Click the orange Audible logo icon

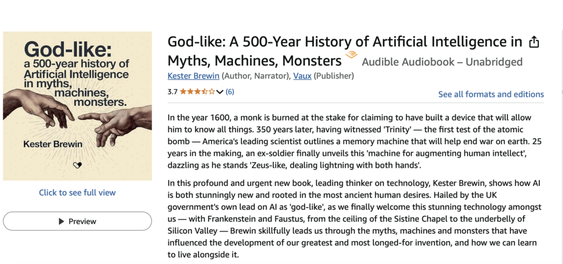[351, 55]
